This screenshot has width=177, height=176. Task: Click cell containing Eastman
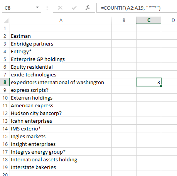pos(61,36)
